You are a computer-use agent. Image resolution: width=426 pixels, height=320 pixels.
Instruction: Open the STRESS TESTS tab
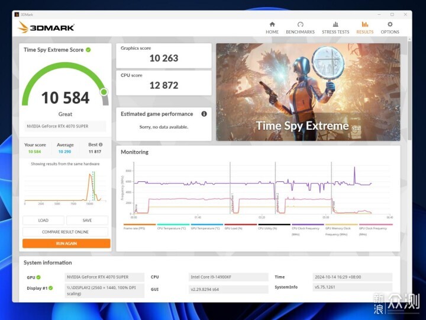coord(335,28)
